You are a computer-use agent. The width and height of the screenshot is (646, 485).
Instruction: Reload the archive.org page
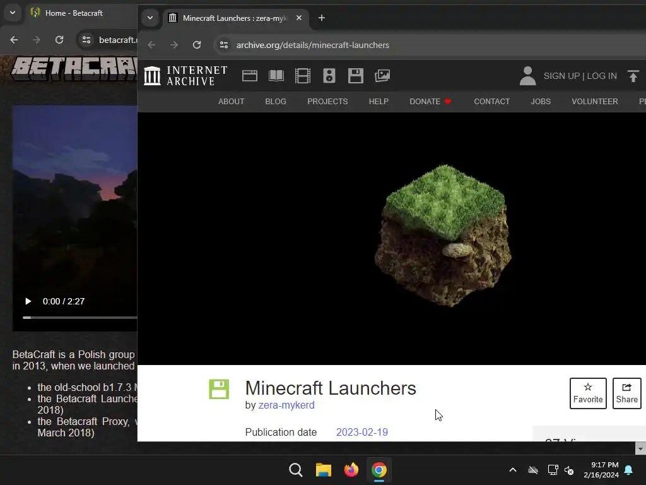click(x=197, y=45)
